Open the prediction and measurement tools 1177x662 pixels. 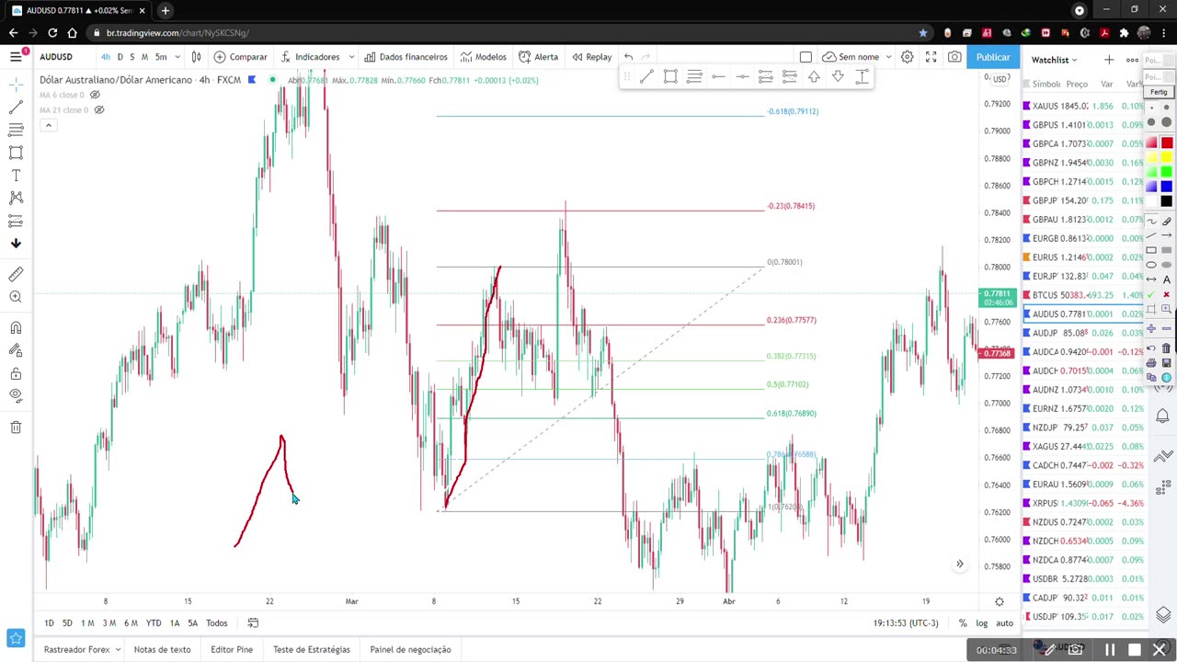pos(16,221)
